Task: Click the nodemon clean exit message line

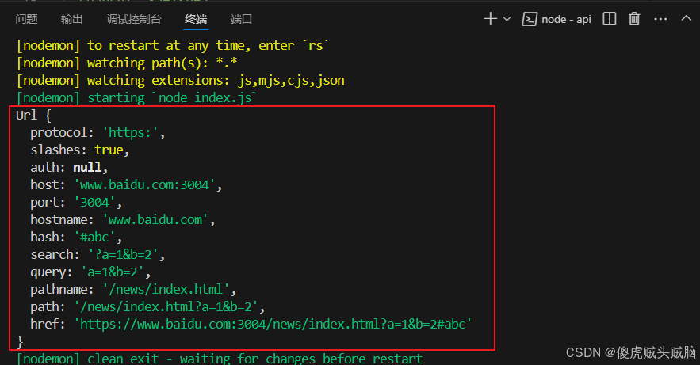Action: (x=220, y=359)
